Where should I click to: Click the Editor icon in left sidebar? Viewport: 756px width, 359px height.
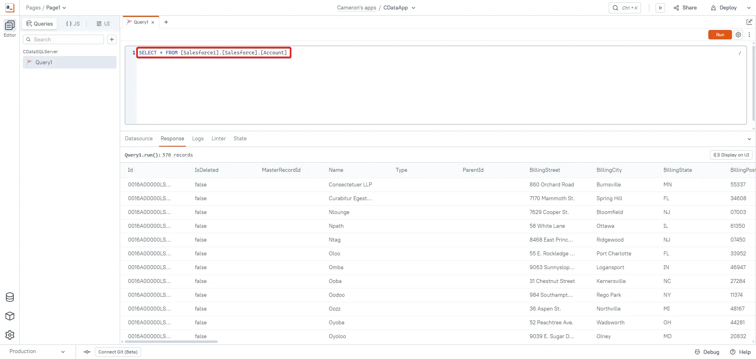click(10, 26)
